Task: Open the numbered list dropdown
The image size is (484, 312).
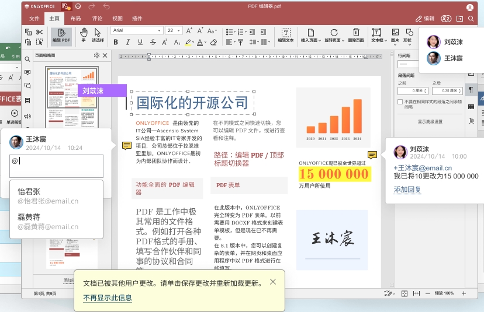Action: (243, 31)
